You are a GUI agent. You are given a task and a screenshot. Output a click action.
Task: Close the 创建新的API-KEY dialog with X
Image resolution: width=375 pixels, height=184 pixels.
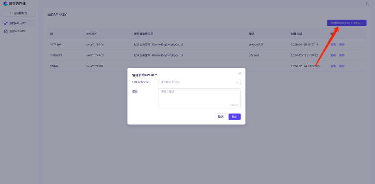(x=240, y=73)
